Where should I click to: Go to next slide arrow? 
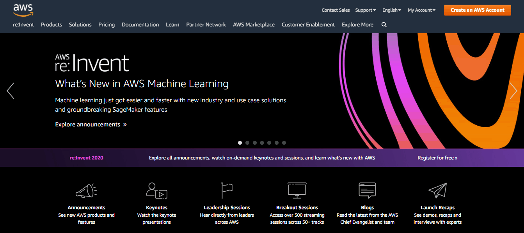pyautogui.click(x=513, y=91)
